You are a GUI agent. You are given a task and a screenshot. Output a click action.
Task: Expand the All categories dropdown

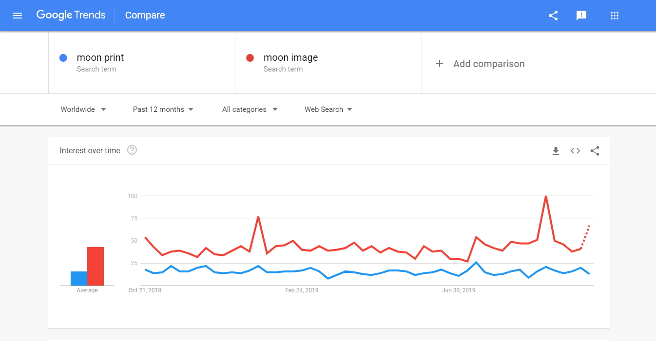(250, 109)
